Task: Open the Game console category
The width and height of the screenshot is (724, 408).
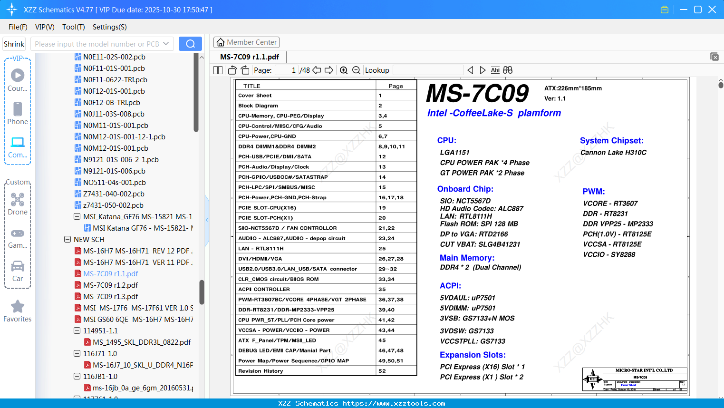Action: click(18, 237)
